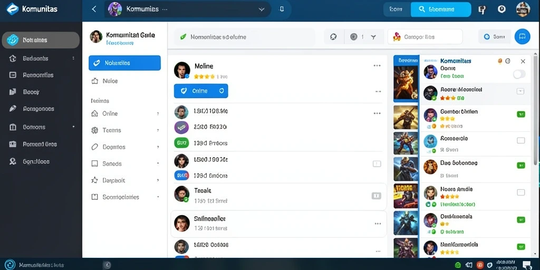Image resolution: width=540 pixels, height=270 pixels.
Task: Select Notuaines in the dark left sidebar
Action: pyautogui.click(x=41, y=40)
